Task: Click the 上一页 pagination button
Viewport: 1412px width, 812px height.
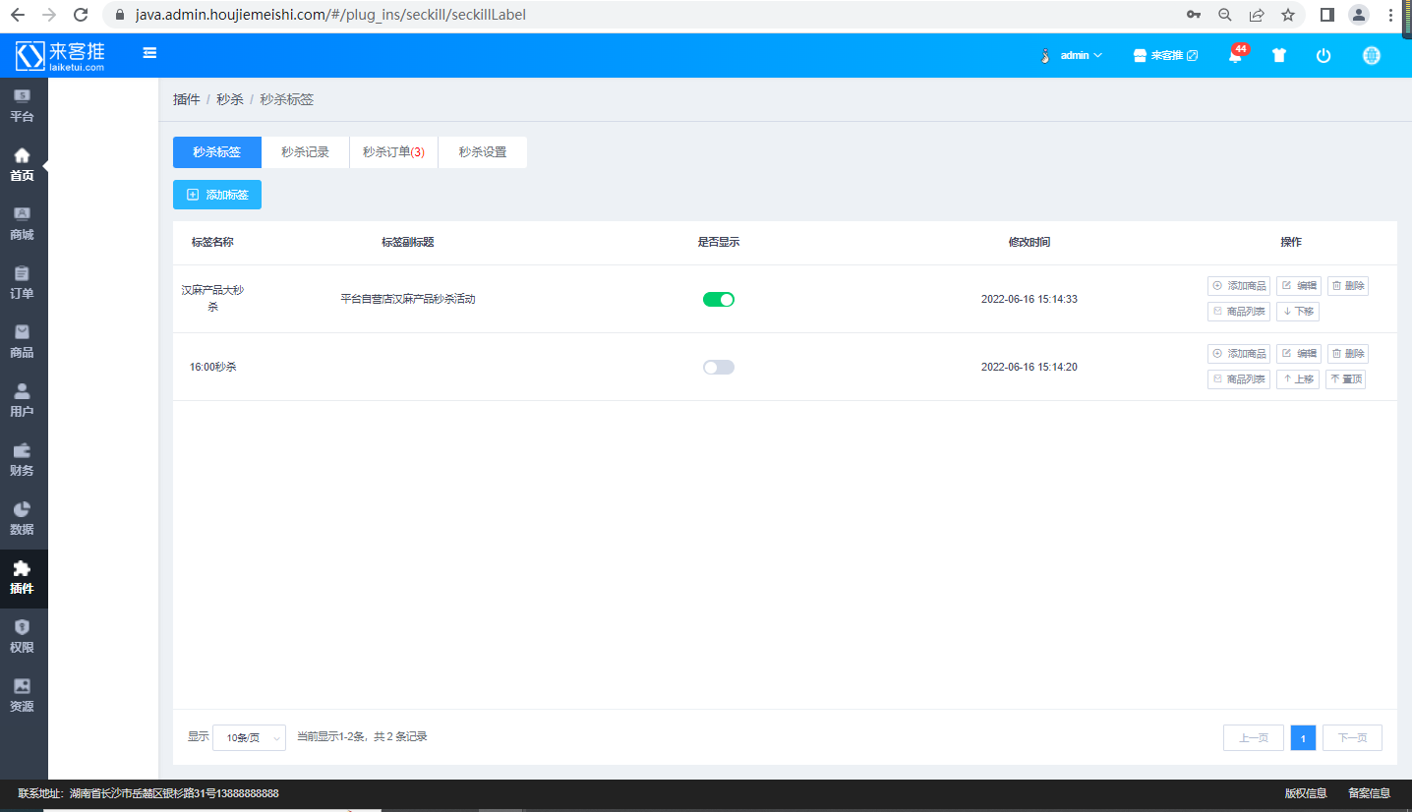Action: (1254, 738)
